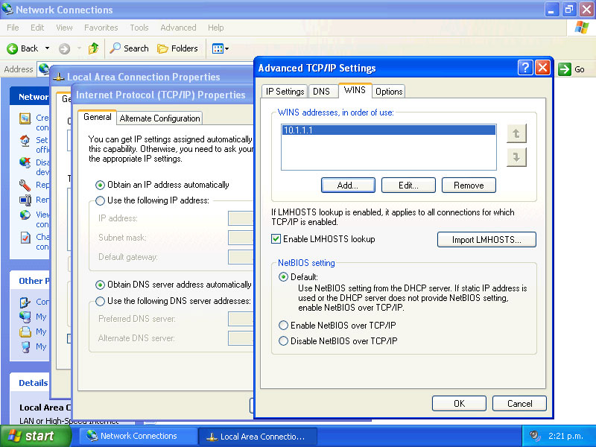Screen dimensions: 596x447
Task: Cancel the Advanced TCP/IP Settings dialog
Action: point(519,404)
